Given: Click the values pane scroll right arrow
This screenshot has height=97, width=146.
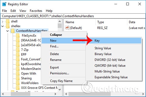Looking at the screenshot, I should 143,94.
